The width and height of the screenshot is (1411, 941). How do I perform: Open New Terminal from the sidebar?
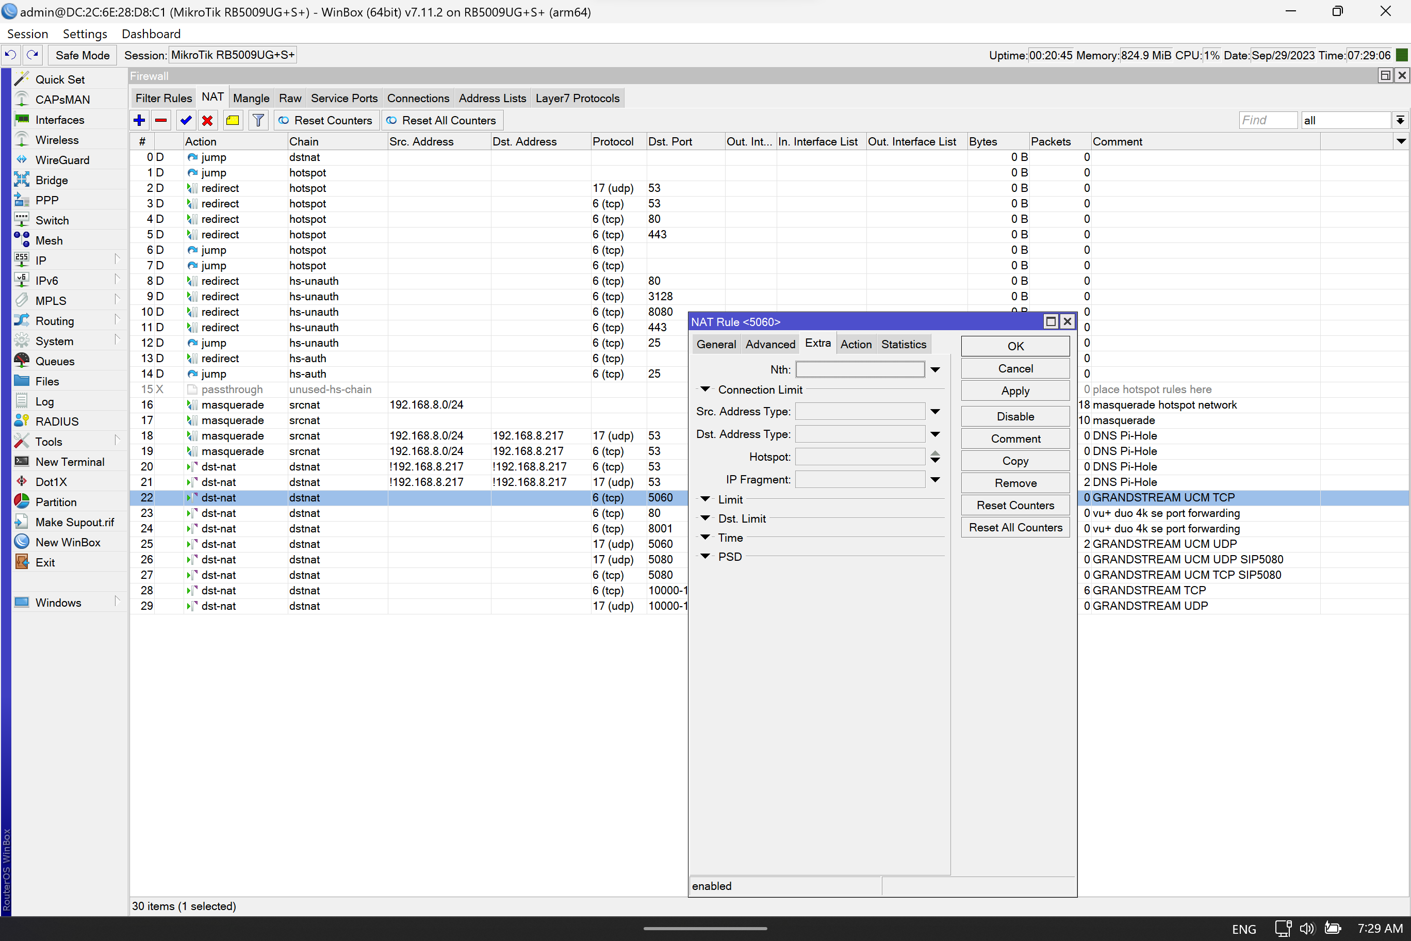[69, 462]
